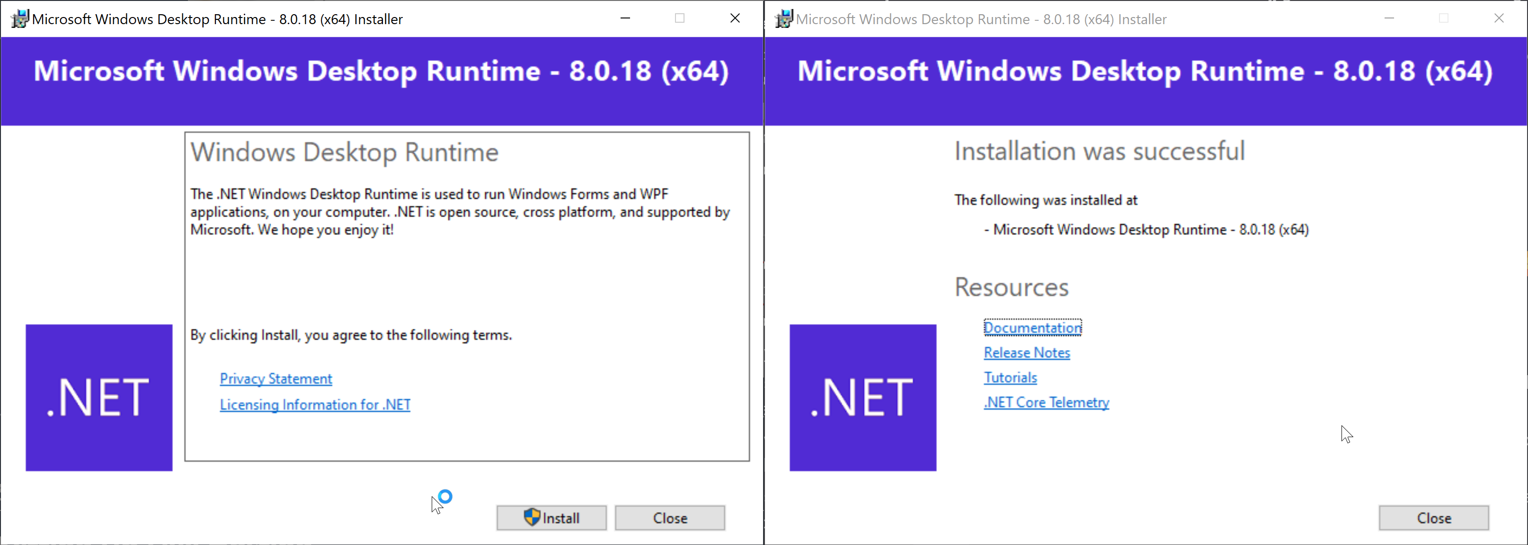Click the "Windows Desktop Runtime" heading text

click(x=344, y=152)
